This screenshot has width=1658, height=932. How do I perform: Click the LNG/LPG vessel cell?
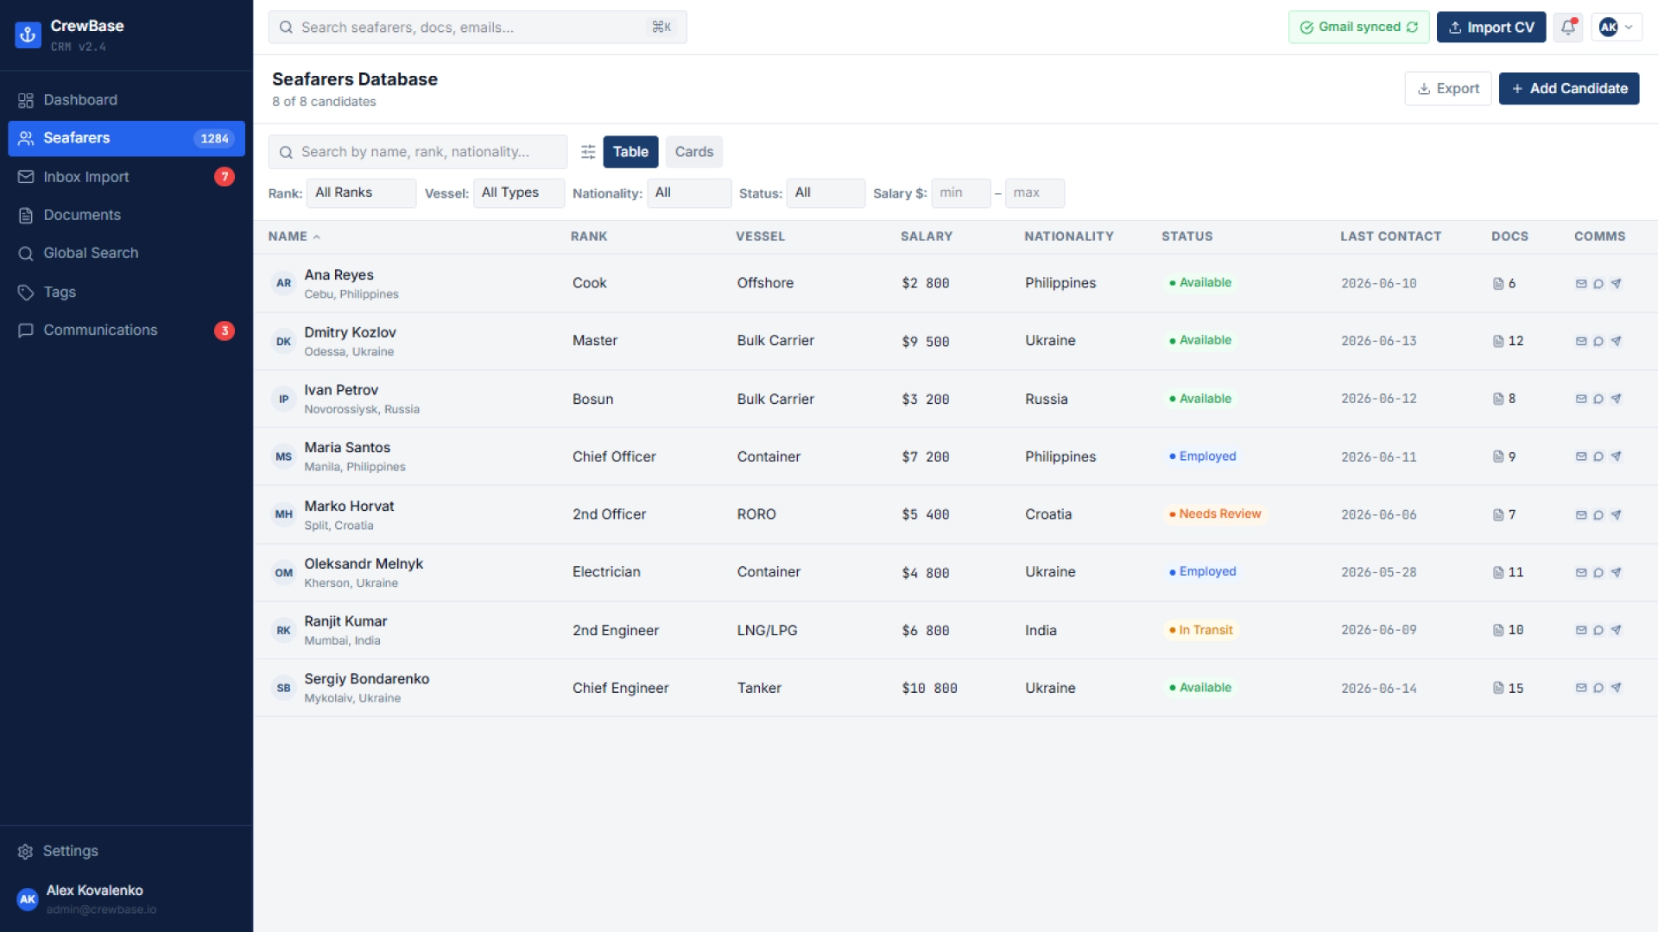coord(767,630)
